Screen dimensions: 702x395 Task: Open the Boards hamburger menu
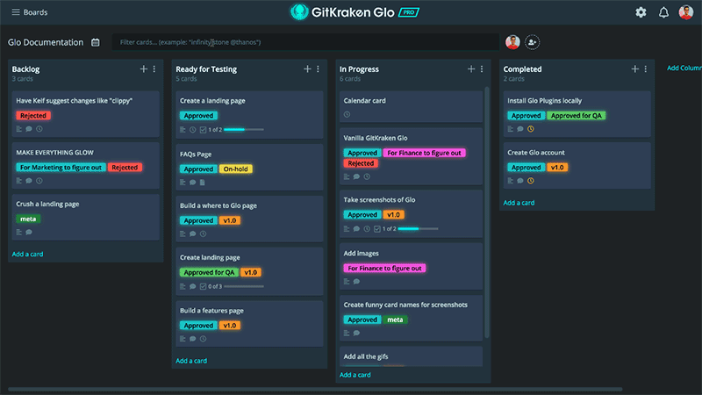point(15,12)
